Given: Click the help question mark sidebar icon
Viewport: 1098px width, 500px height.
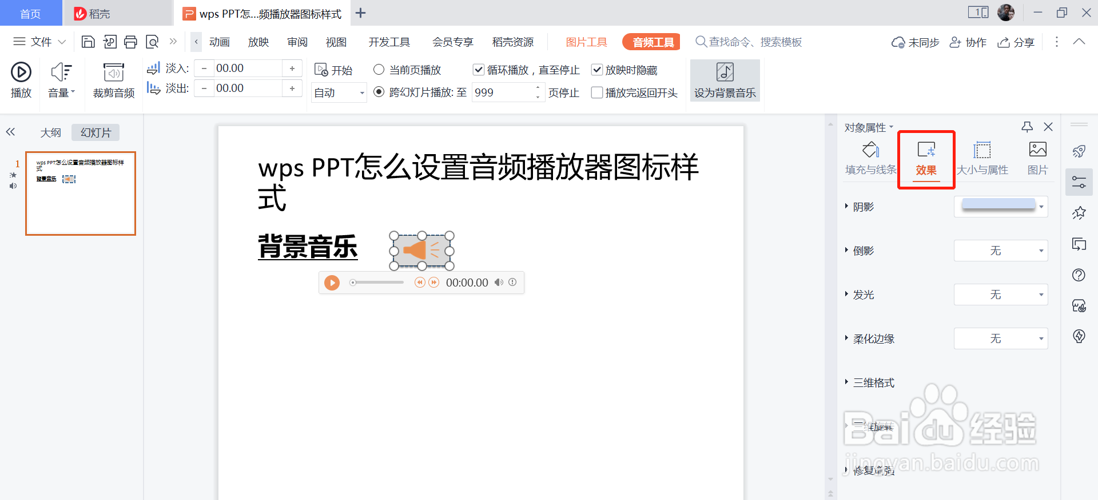Looking at the screenshot, I should (1079, 275).
